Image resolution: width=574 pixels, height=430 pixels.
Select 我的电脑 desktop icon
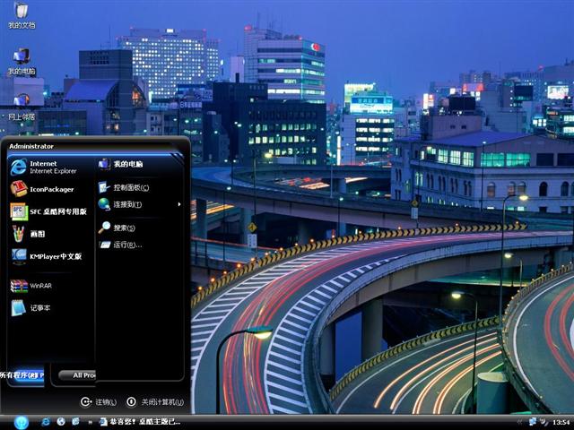[21, 59]
